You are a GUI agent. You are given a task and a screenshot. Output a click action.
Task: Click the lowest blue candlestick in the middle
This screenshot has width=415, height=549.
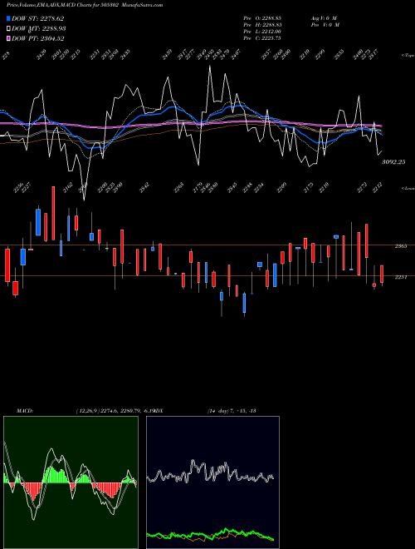244,304
